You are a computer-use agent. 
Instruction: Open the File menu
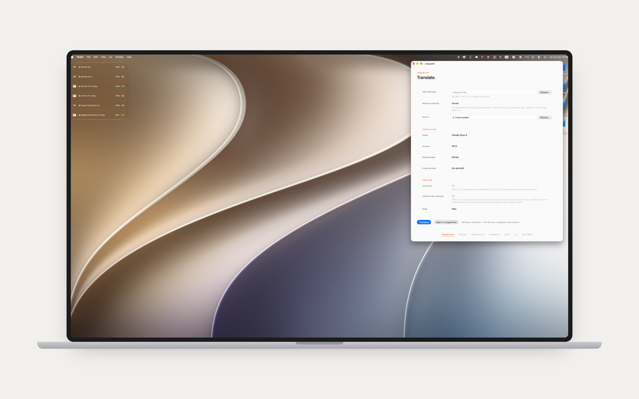click(89, 57)
